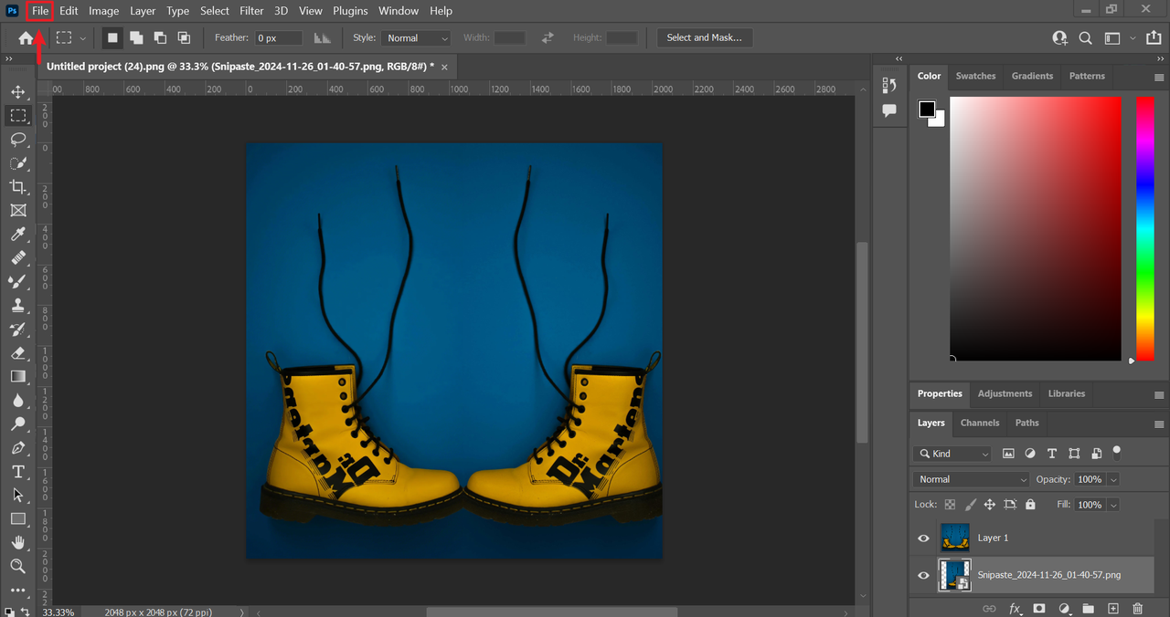Select the Brush tool
The image size is (1170, 617).
pos(17,282)
